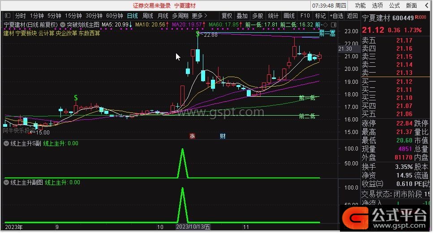Click the 21.30 price axis label
This screenshot has height=233, width=434.
tap(345, 49)
